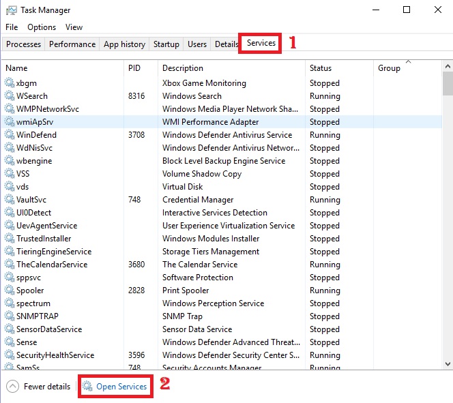The width and height of the screenshot is (453, 403).
Task: Click the Task Manager title bar icon
Action: tap(10, 10)
